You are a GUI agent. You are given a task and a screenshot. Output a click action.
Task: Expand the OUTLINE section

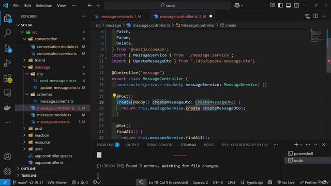[18, 169]
